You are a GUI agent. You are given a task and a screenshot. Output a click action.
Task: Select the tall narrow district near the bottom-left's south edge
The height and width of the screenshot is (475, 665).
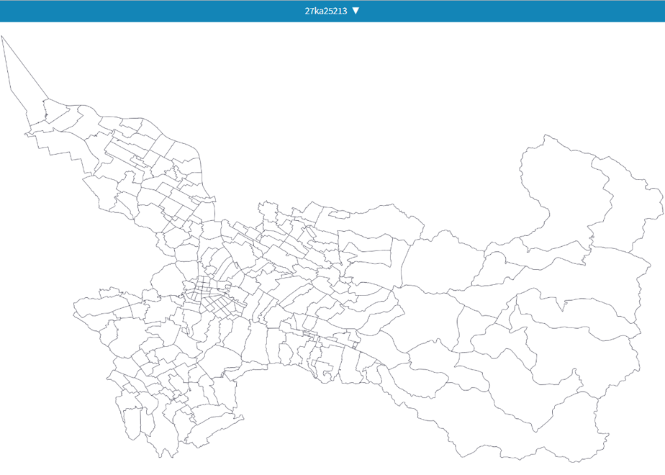click(132, 424)
